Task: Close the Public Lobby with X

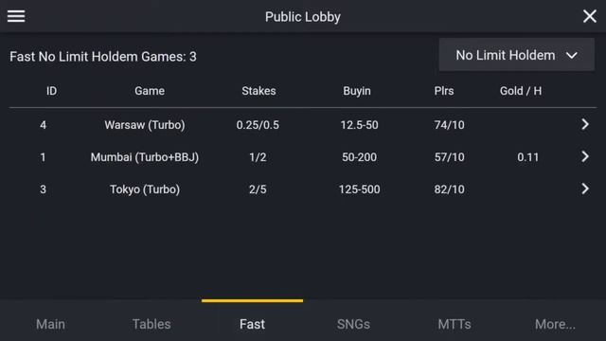Action: point(589,16)
